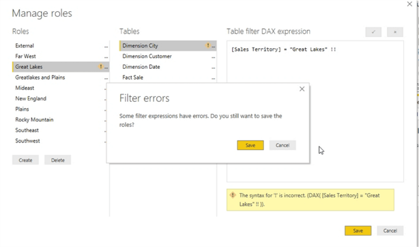Image resolution: width=419 pixels, height=247 pixels.
Task: Open ellipsis menu for Fact Sale table
Action: [x=213, y=78]
